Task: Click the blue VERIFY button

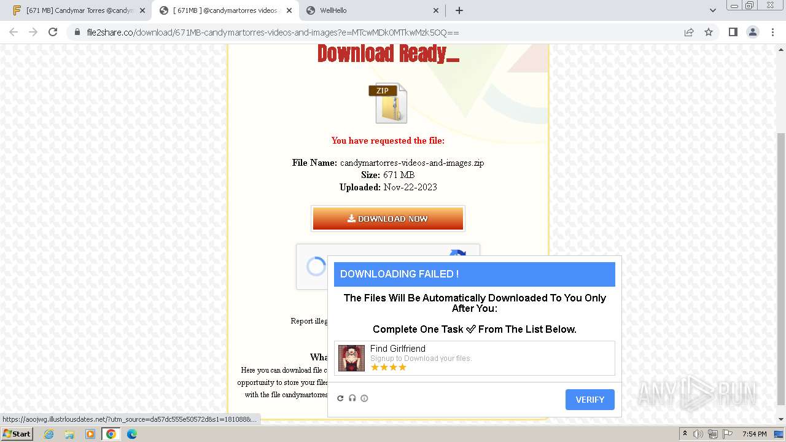Action: coord(589,400)
